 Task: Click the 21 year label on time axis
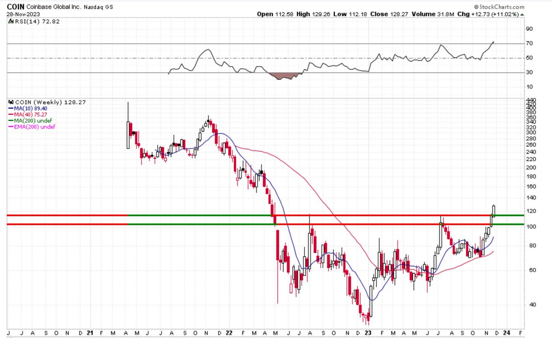tap(90, 332)
